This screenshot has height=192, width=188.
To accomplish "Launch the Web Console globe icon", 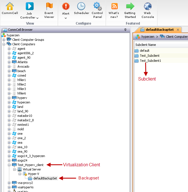I will click(148, 6).
